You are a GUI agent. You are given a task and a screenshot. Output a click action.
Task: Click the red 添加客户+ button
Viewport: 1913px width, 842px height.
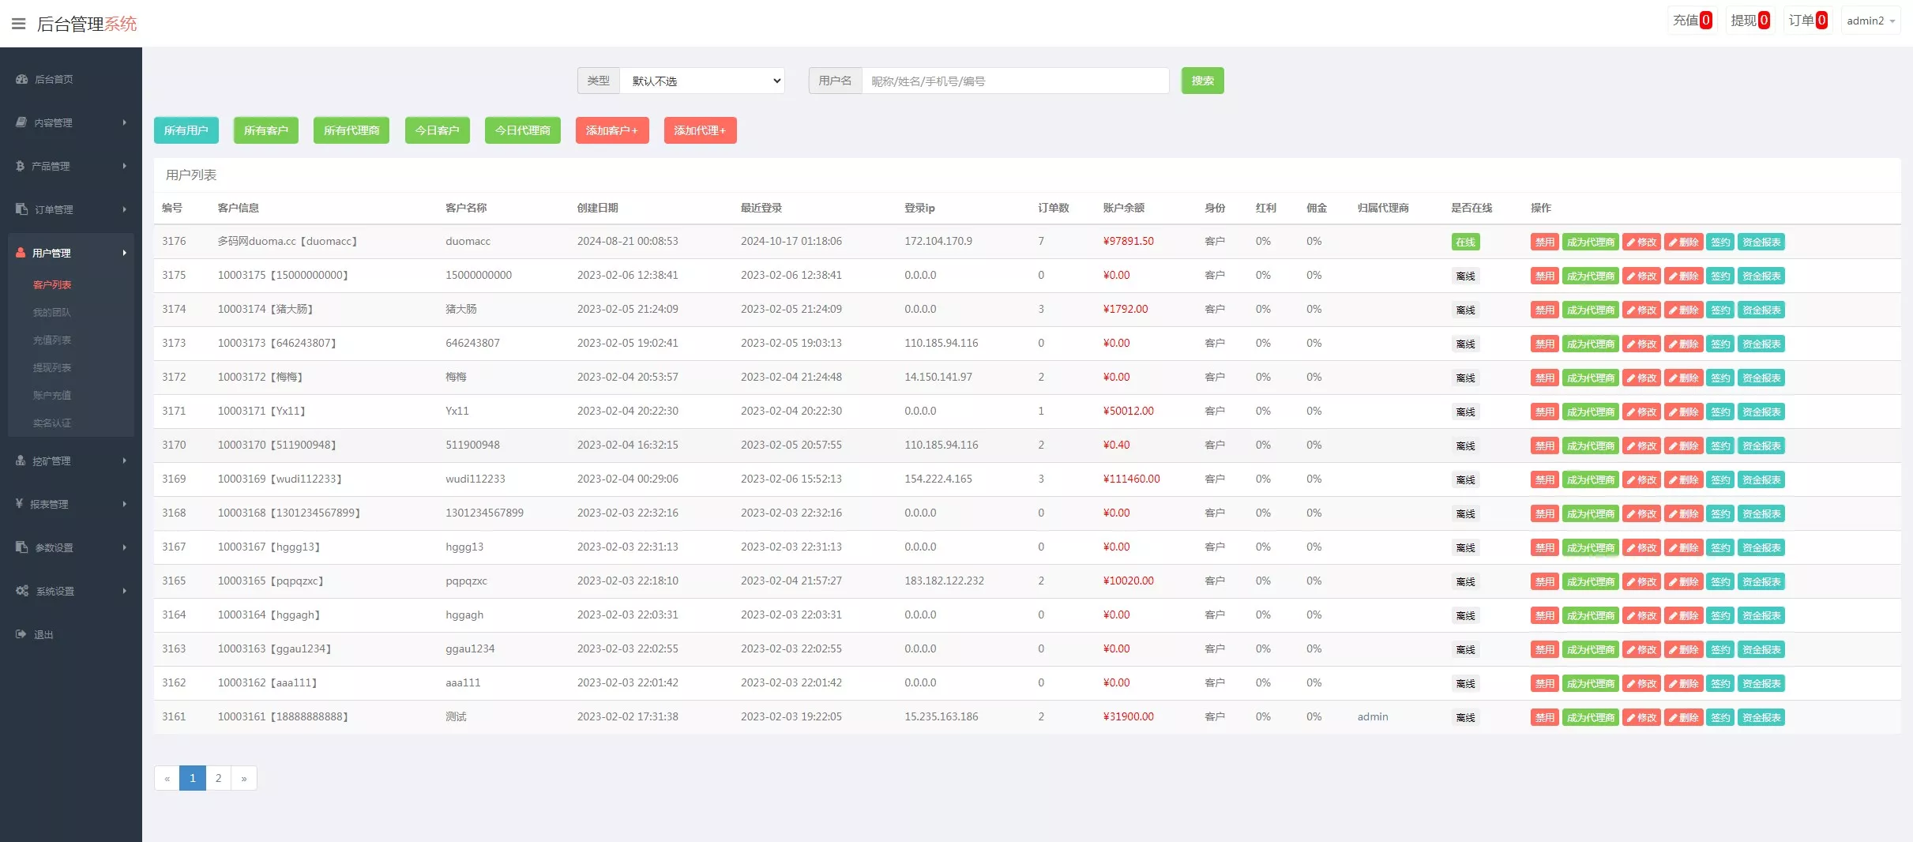tap(611, 130)
